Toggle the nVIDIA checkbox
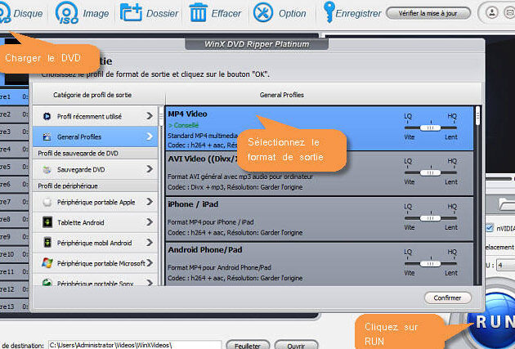Image resolution: width=515 pixels, height=349 pixels. (490, 228)
